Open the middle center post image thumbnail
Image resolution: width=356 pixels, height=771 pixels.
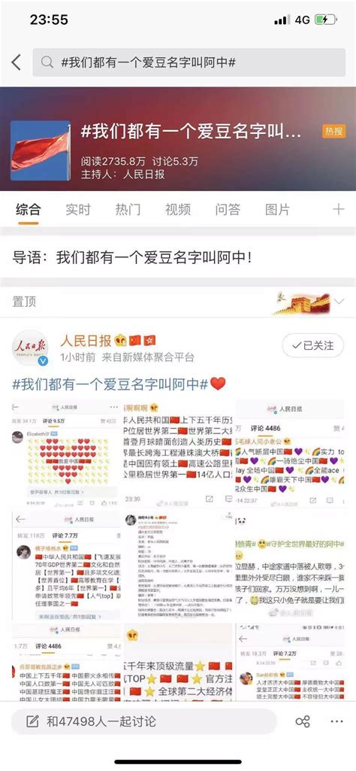(x=178, y=566)
